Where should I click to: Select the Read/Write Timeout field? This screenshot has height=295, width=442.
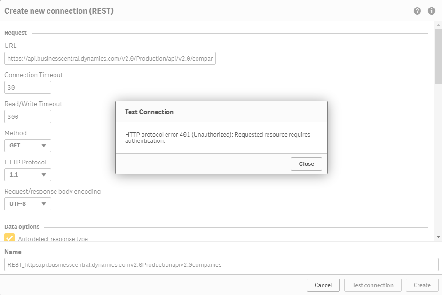[28, 116]
